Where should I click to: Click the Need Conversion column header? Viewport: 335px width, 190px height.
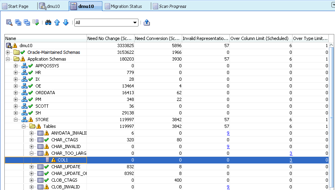pos(158,38)
